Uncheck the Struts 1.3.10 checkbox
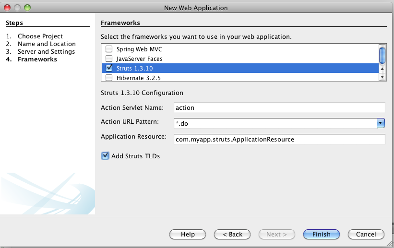Image resolution: width=394 pixels, height=248 pixels. pyautogui.click(x=109, y=68)
